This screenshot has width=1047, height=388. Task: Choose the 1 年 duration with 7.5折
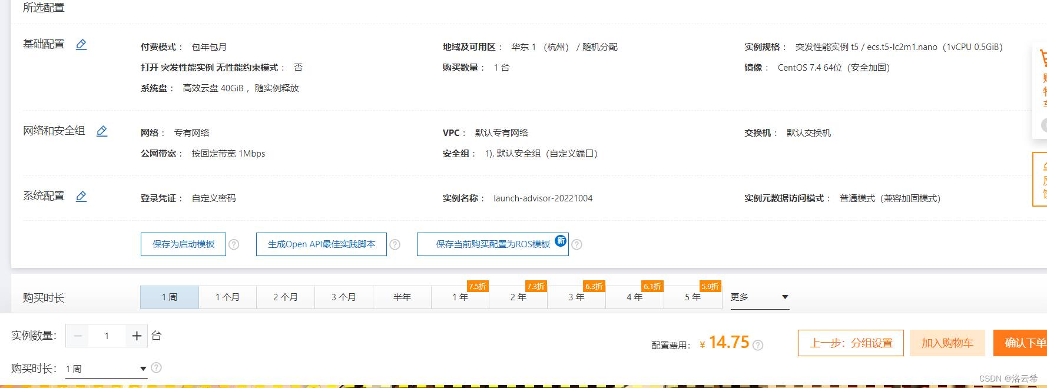point(460,297)
